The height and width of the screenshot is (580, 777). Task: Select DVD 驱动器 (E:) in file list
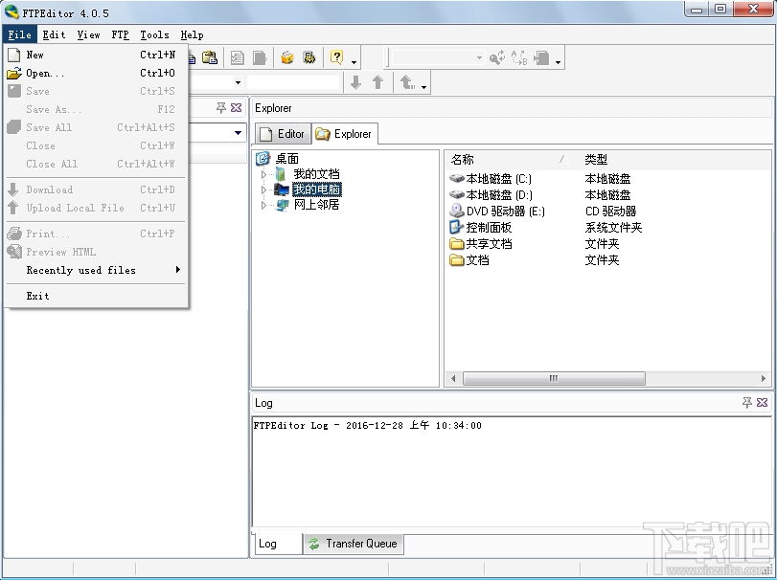506,212
